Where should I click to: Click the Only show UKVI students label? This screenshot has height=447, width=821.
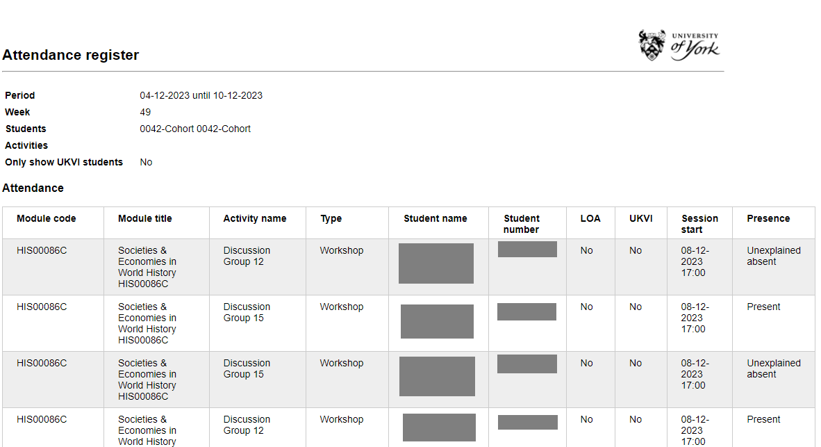(x=64, y=162)
